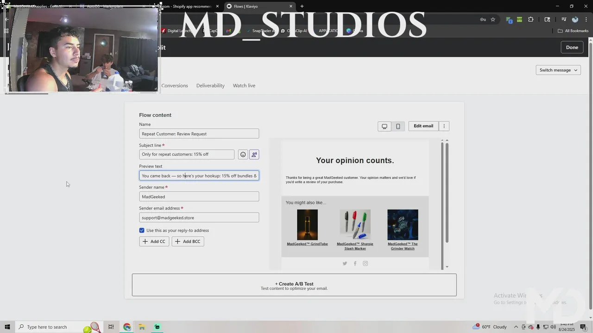Image resolution: width=593 pixels, height=333 pixels.
Task: Open the Watch live tab
Action: (244, 86)
